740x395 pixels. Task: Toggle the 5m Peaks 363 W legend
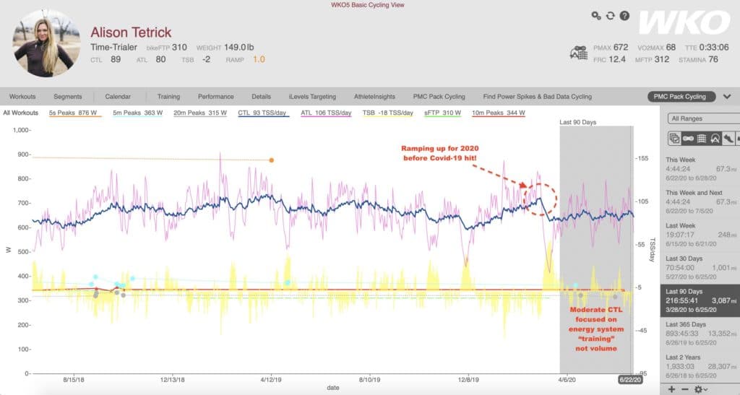click(x=137, y=113)
